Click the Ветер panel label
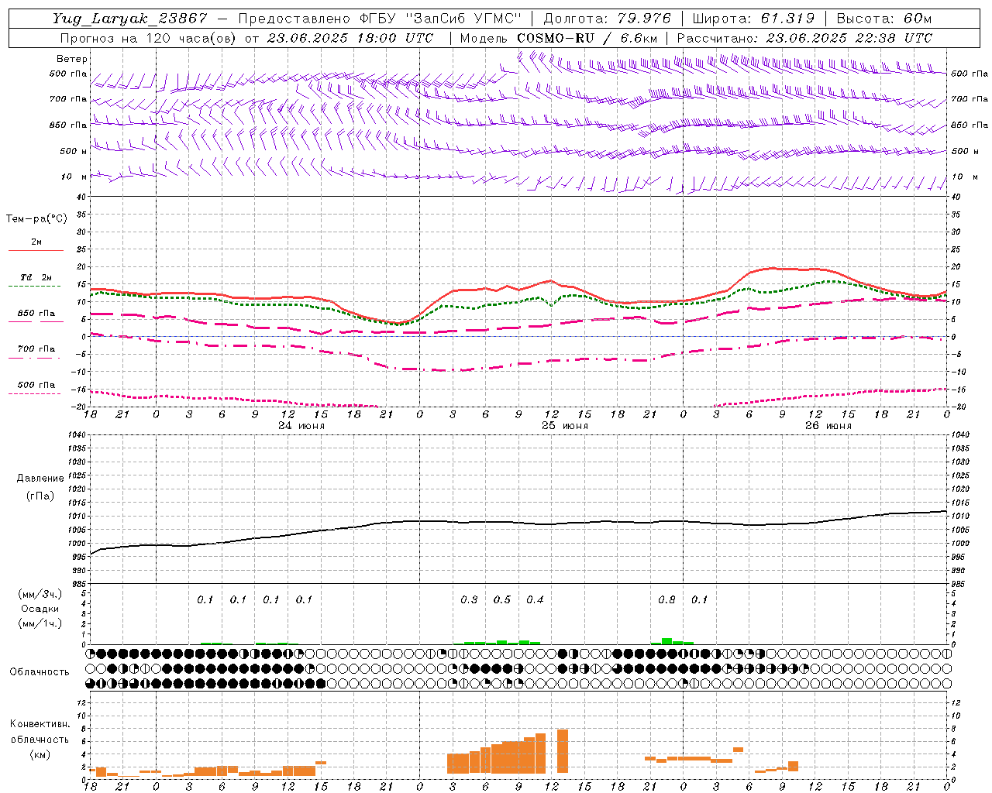 click(72, 59)
